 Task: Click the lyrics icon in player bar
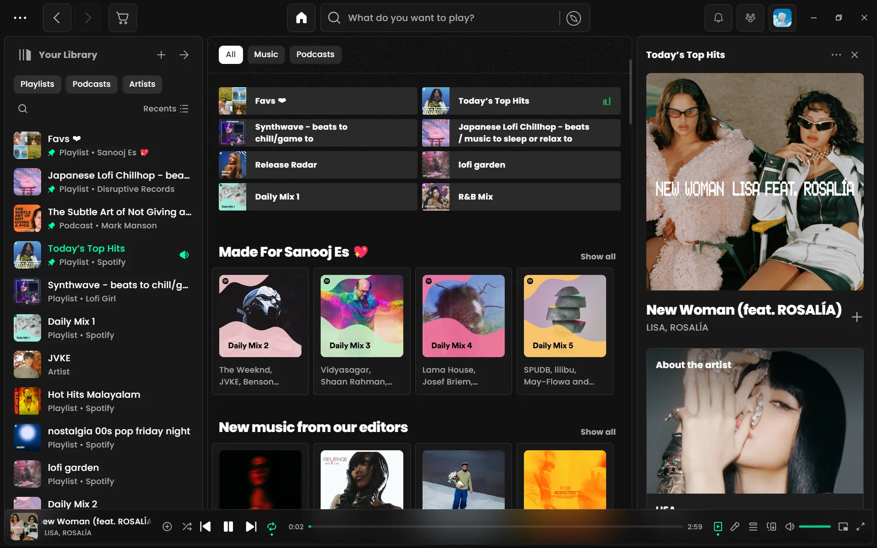click(735, 527)
